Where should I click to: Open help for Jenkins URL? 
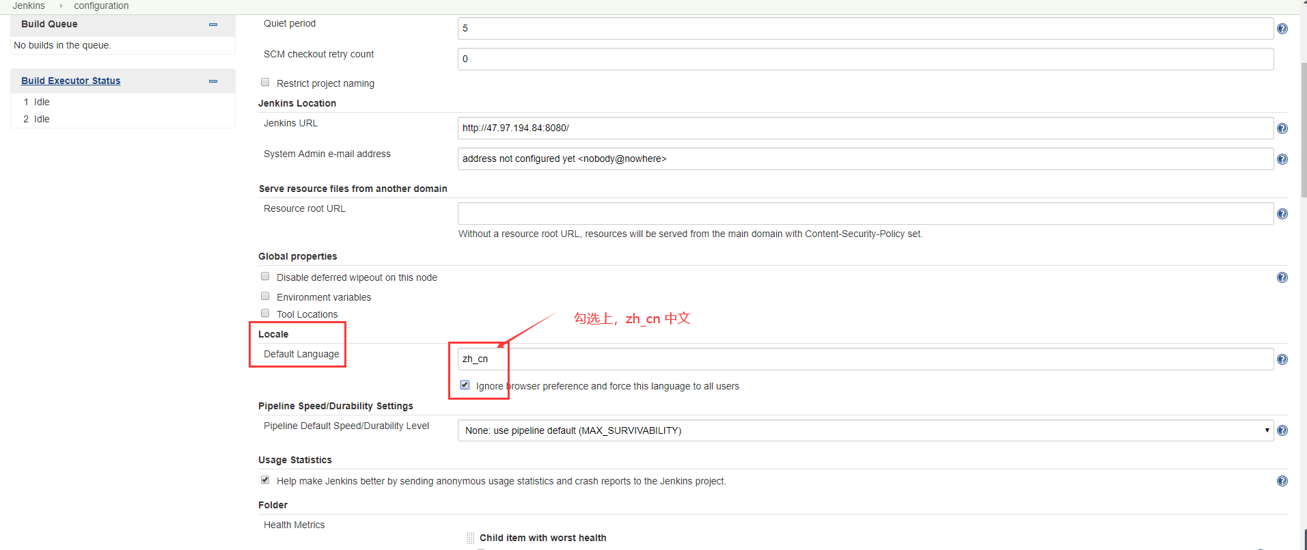[x=1282, y=128]
